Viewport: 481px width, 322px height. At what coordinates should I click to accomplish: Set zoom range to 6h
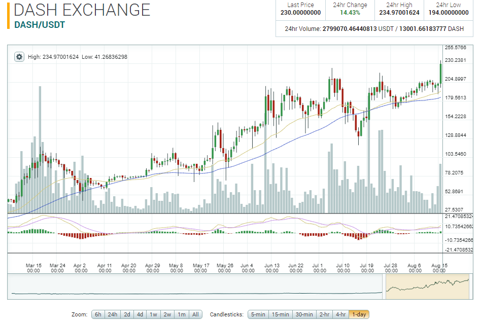(x=98, y=314)
